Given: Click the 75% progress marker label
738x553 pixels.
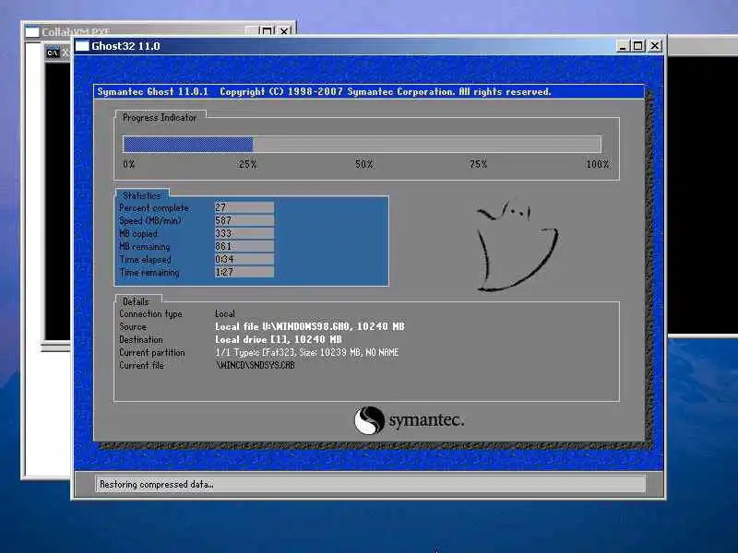Looking at the screenshot, I should coord(478,164).
